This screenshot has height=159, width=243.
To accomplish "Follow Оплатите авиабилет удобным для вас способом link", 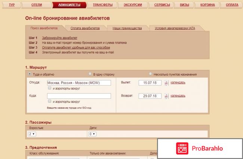I will click(76, 48).
